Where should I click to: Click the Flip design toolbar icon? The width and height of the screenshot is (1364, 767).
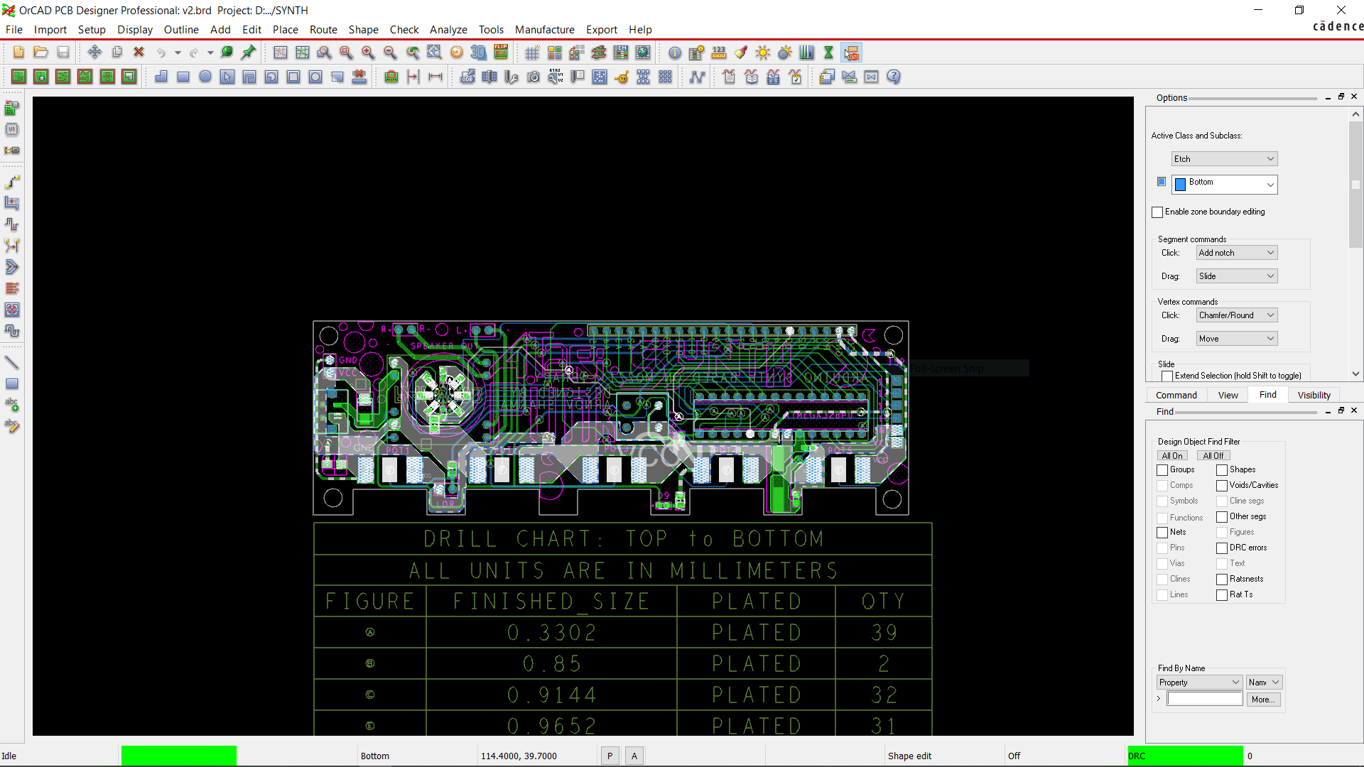(x=501, y=53)
